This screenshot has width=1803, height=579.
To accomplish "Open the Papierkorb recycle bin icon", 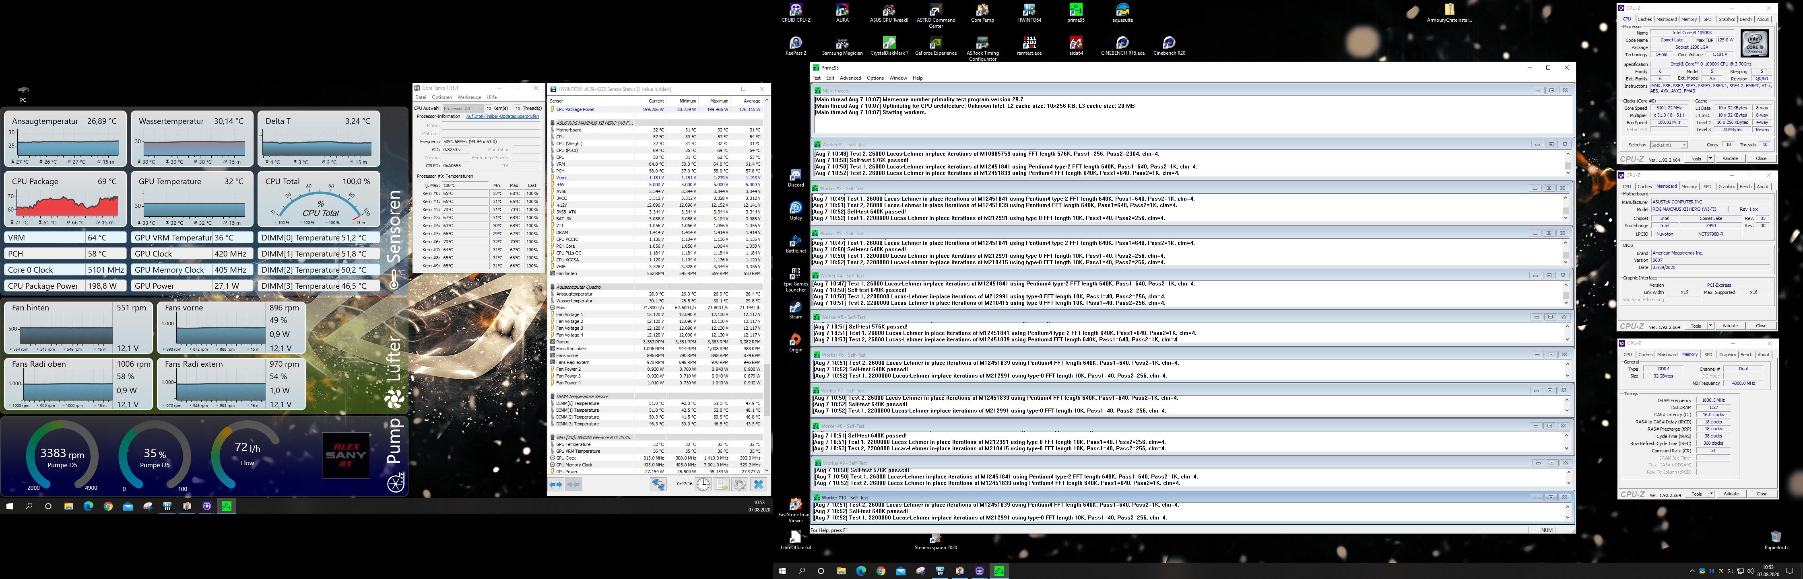I will tap(1776, 540).
